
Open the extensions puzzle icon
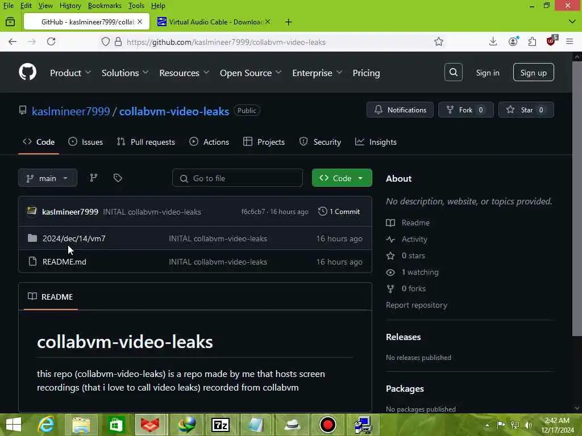[x=532, y=41]
